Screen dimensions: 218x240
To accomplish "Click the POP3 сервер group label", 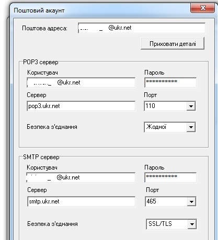I will click(41, 62).
